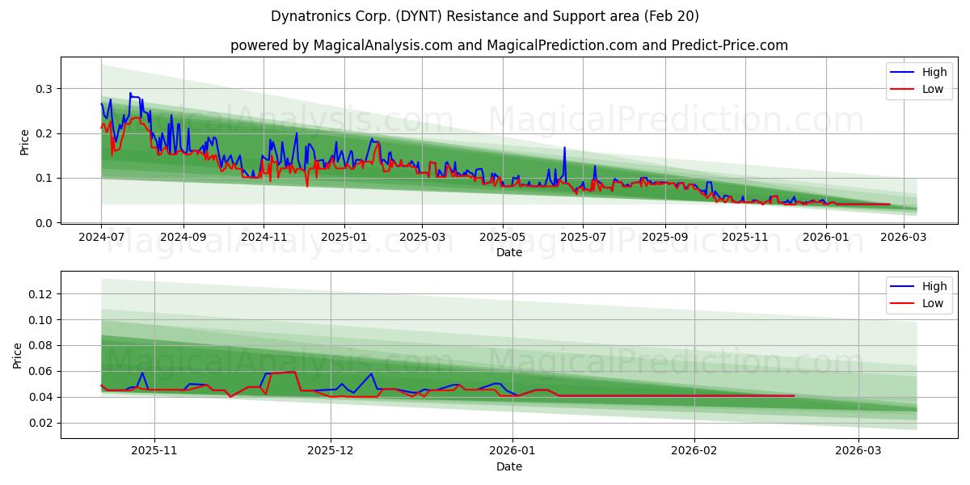Click the '2024-11' x-axis label on the top chart
Viewport: 970px width, 485px height.
tap(264, 238)
